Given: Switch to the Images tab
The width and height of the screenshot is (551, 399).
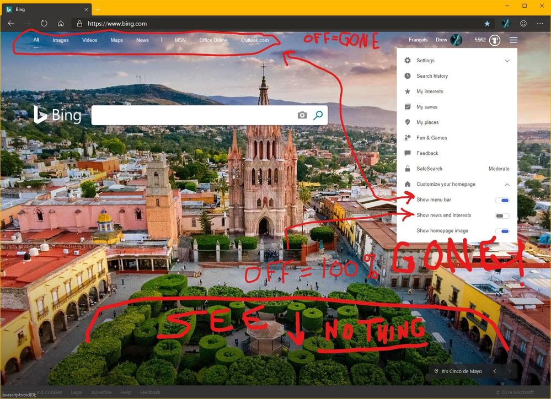Looking at the screenshot, I should 61,40.
